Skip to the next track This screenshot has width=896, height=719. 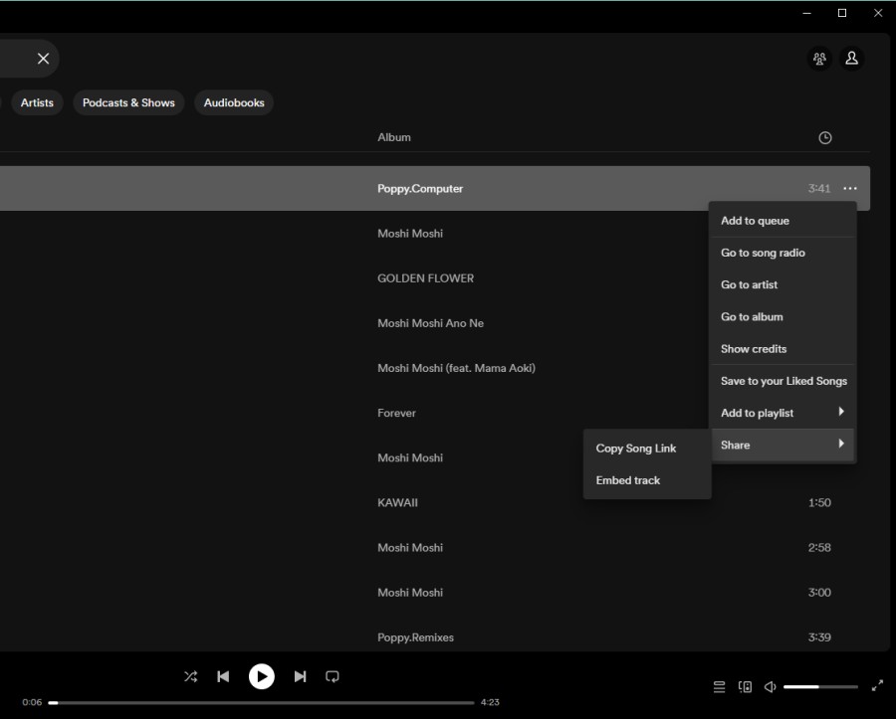[x=300, y=676]
